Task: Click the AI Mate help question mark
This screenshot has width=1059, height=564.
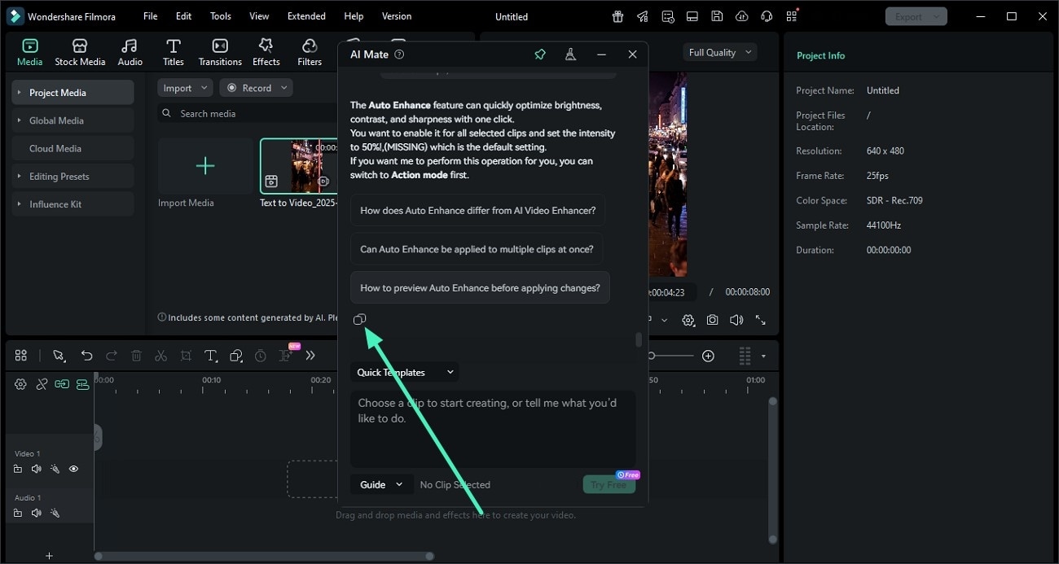Action: click(x=399, y=55)
